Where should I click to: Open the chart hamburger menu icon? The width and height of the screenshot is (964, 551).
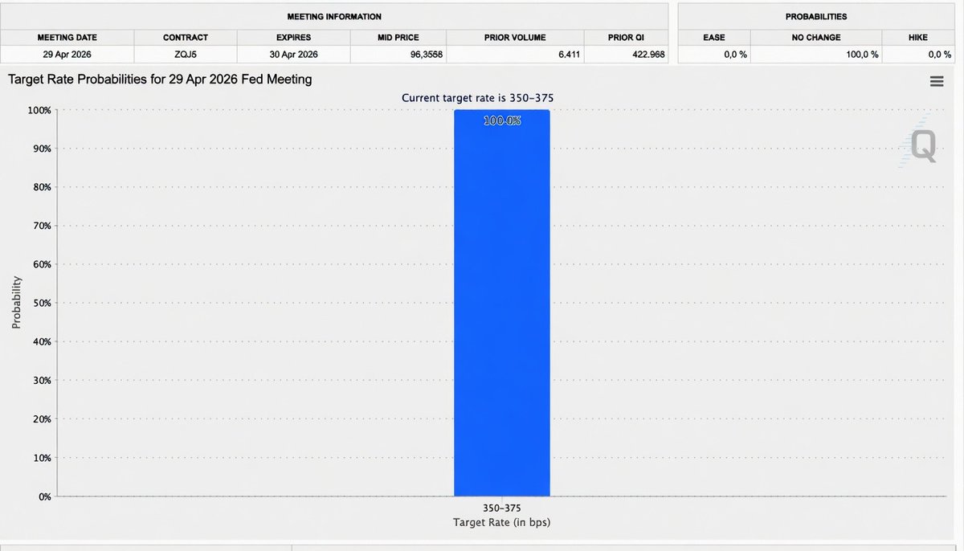[936, 81]
